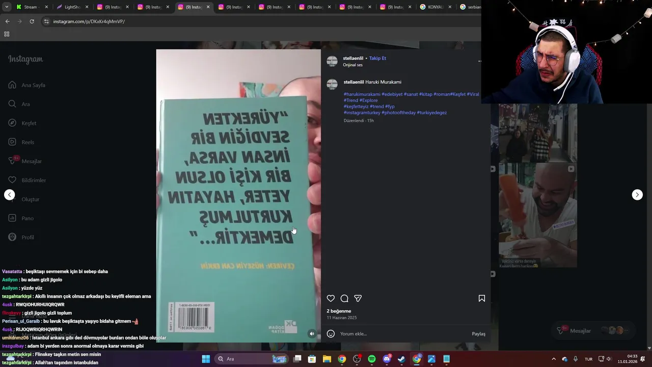The height and width of the screenshot is (367, 652).
Task: Open Discord from the taskbar
Action: click(387, 359)
